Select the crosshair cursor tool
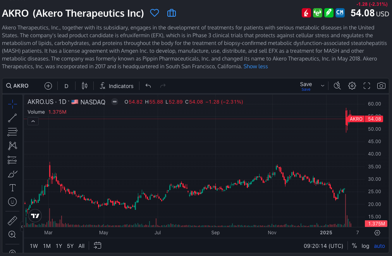 point(12,104)
